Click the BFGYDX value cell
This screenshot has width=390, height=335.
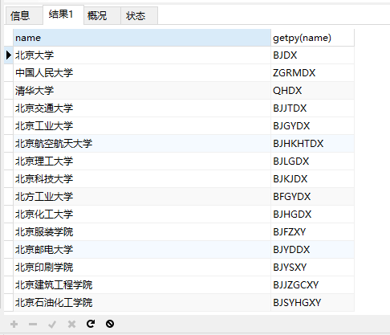point(312,197)
